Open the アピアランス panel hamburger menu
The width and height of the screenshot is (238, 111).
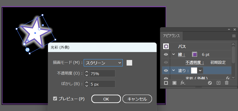coord(234,36)
